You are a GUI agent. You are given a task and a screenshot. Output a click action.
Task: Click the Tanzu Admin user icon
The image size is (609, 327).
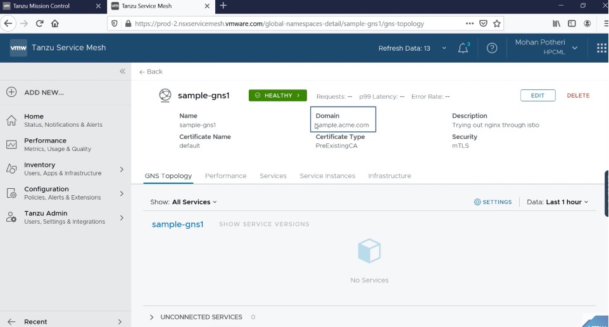(x=11, y=217)
